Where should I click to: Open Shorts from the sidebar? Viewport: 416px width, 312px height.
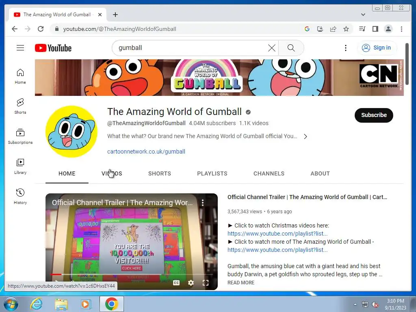[x=20, y=106]
